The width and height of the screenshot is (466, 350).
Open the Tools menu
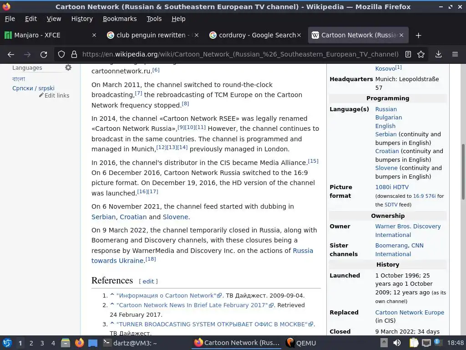pyautogui.click(x=154, y=19)
